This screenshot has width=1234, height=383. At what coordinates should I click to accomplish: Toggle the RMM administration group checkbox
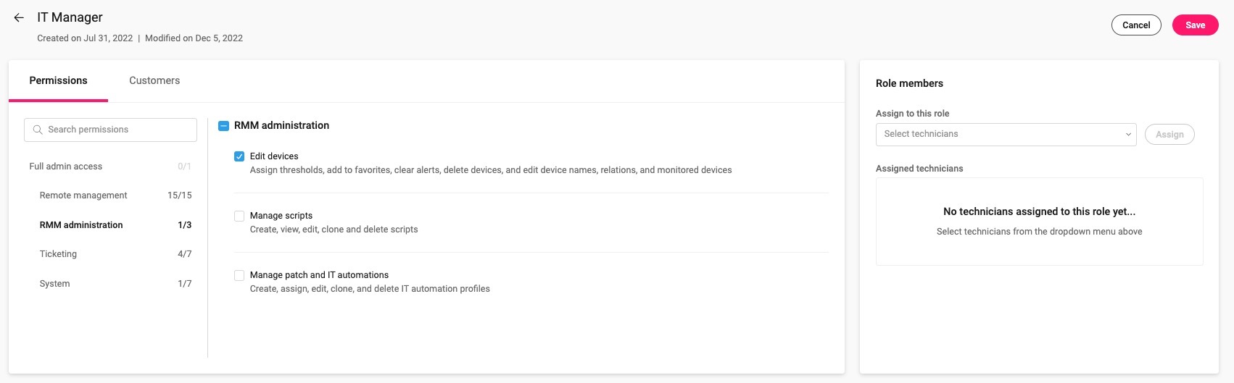(224, 126)
